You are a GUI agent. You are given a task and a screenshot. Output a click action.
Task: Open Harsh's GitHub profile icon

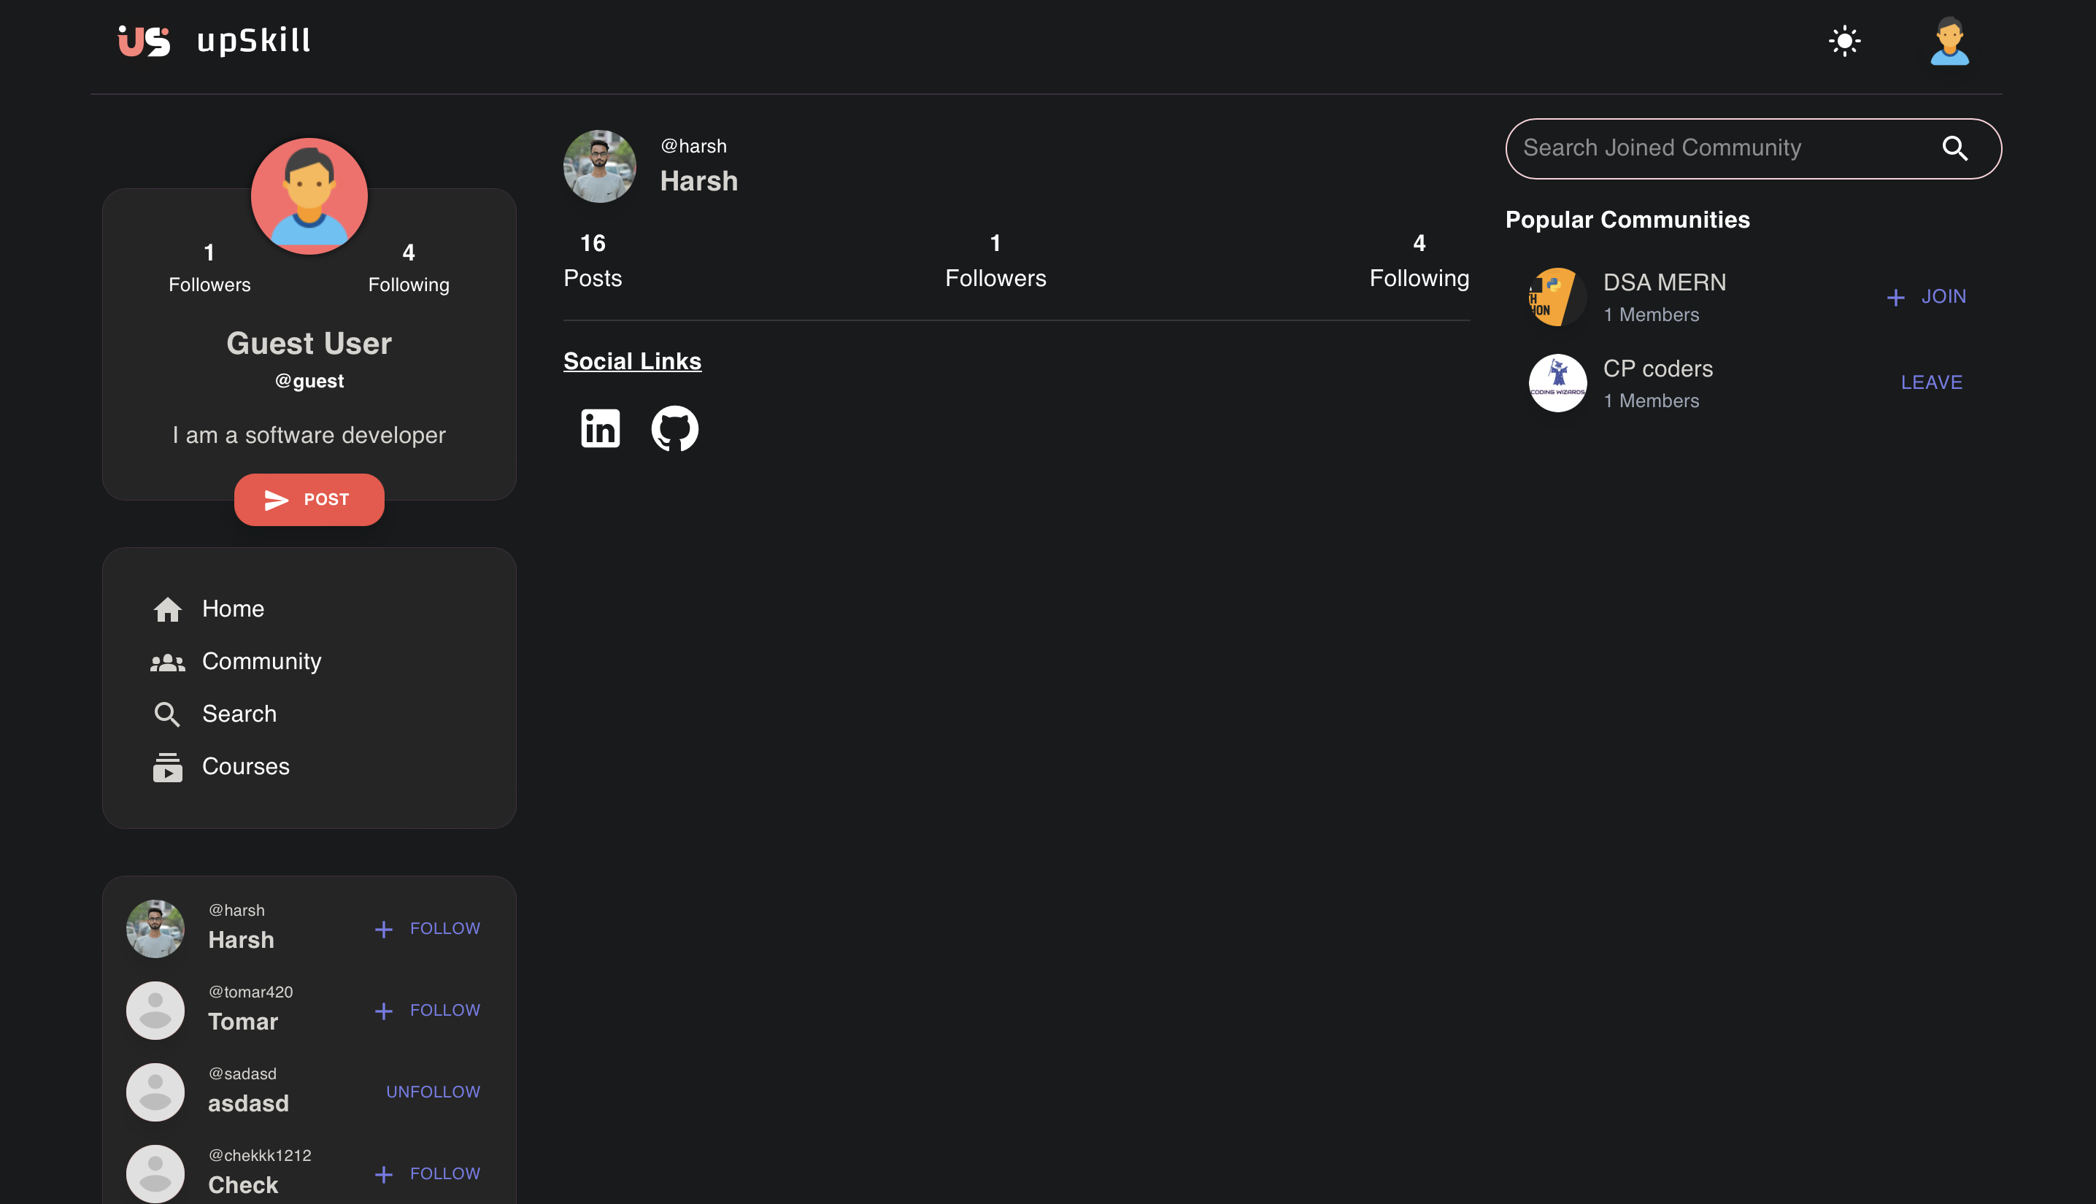tap(674, 428)
